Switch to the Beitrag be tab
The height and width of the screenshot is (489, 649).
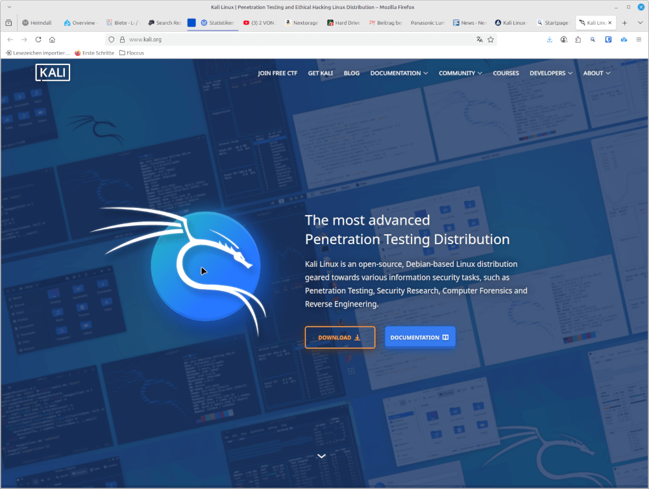[x=386, y=23]
